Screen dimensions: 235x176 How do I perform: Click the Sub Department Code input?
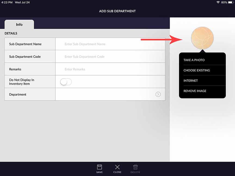pos(110,57)
